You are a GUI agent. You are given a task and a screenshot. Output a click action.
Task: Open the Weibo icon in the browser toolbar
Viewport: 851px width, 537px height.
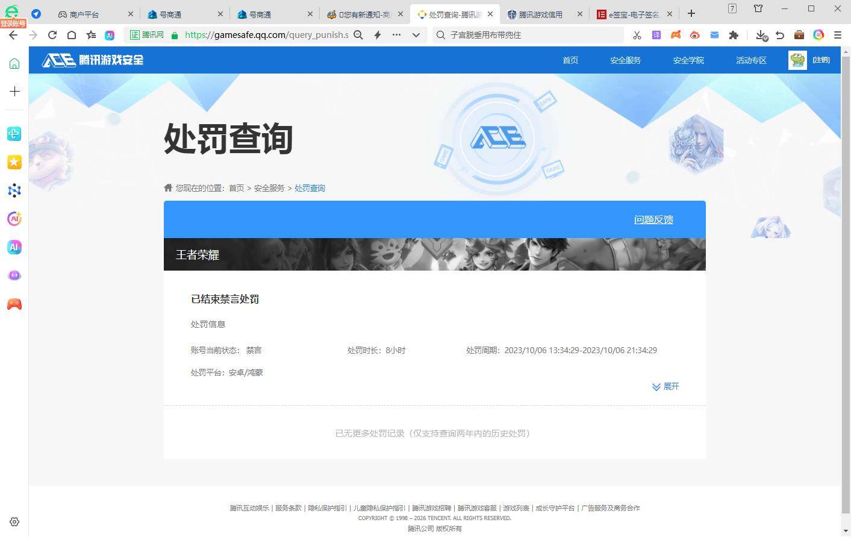[695, 35]
